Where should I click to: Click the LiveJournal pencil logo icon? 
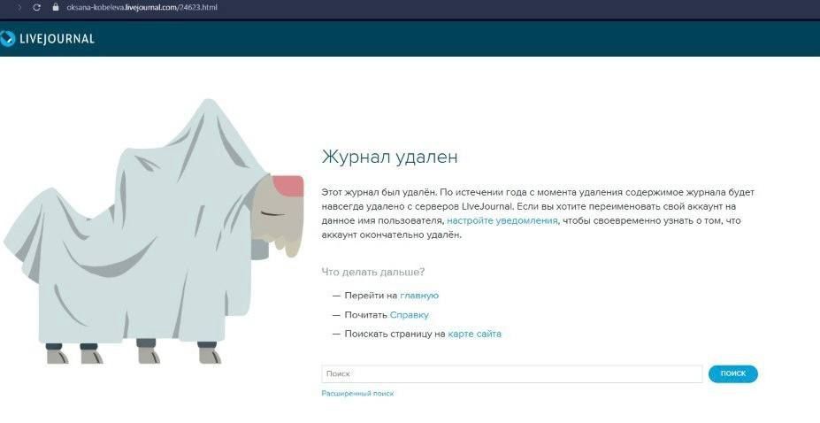(x=8, y=38)
